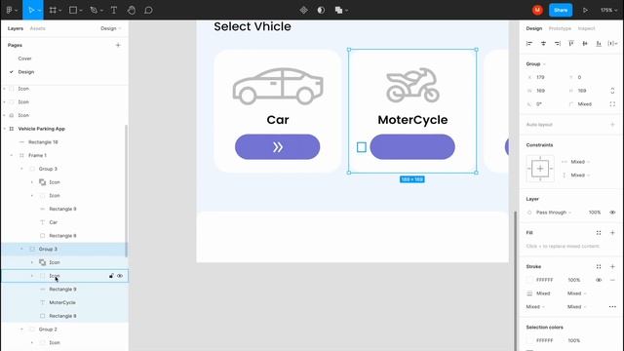Remove the FFFFFF stroke with minus icon

tap(612, 280)
